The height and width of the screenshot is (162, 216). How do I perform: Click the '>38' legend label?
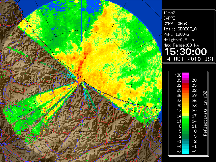[x=178, y=75]
